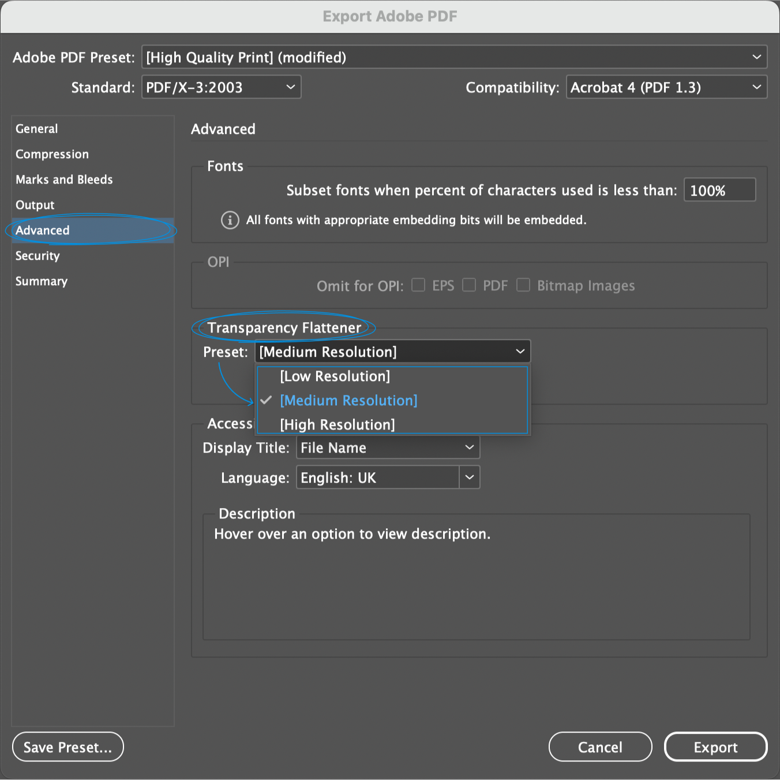Switch to the Compression section
Screen dimensions: 780x780
(52, 154)
